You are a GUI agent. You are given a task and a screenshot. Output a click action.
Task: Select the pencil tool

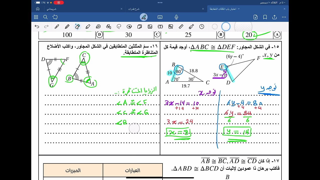pos(67,26)
